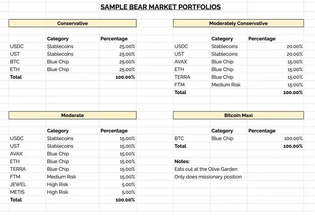The width and height of the screenshot is (315, 219).
Task: Select the Moderately Conservative header cell
Action: 238,23
